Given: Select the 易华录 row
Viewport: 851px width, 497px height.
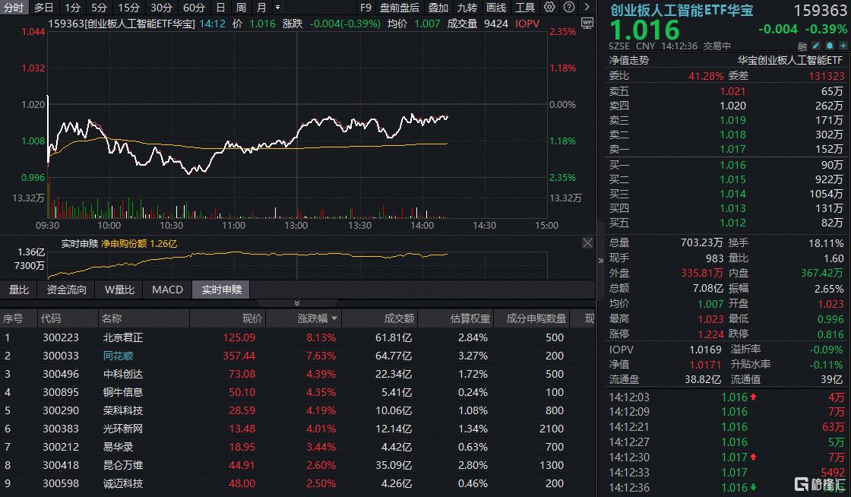Looking at the screenshot, I should (297, 447).
